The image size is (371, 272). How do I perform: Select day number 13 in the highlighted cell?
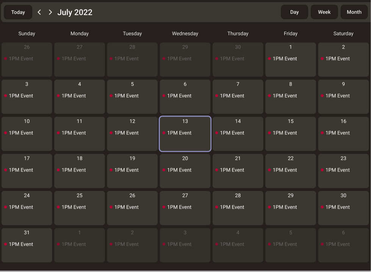[x=185, y=121]
